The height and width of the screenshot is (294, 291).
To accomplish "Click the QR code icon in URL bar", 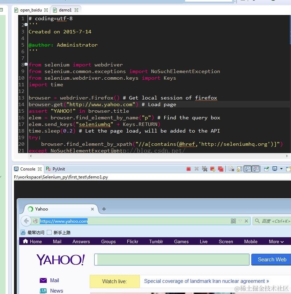I will coord(233,221).
